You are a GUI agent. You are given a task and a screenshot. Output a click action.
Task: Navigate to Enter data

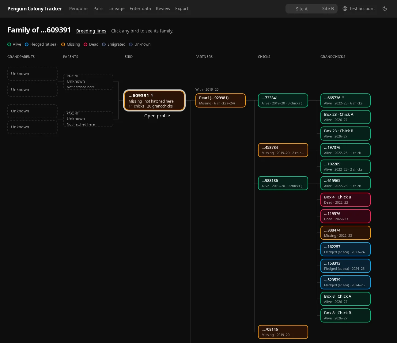click(140, 9)
